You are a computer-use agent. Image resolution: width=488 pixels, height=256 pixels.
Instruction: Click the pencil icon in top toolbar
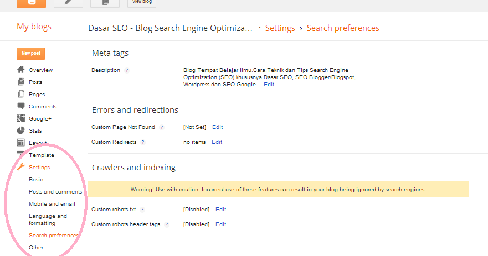click(69, 2)
